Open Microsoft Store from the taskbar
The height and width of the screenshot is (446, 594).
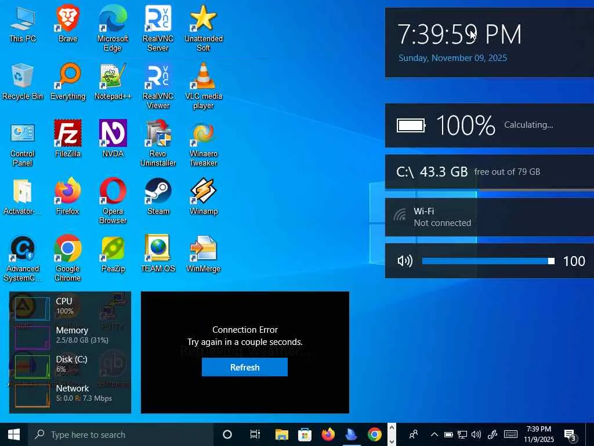pos(305,434)
